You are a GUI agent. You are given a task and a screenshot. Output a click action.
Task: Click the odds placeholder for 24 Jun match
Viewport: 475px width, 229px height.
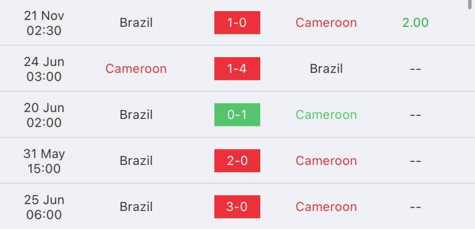click(x=415, y=69)
